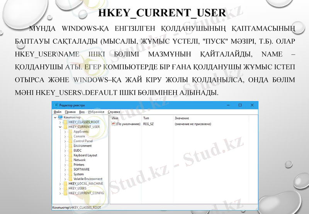
Task: Click the Control Panel folder icon
Action: (x=70, y=141)
